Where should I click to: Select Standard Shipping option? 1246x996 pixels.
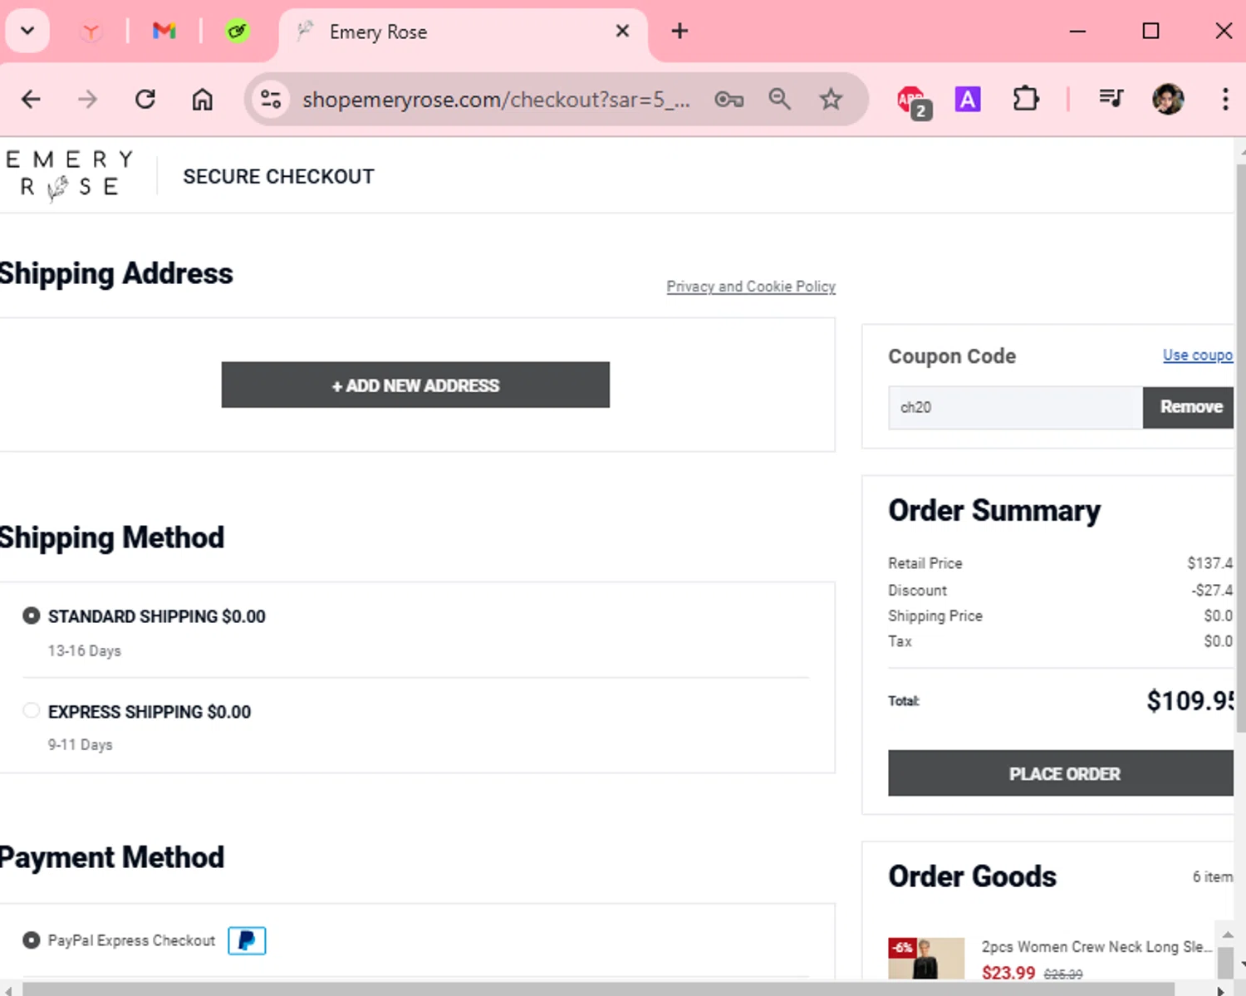coord(31,616)
